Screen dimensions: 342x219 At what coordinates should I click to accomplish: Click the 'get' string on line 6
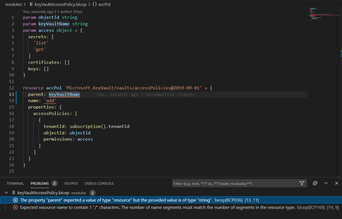(40, 49)
